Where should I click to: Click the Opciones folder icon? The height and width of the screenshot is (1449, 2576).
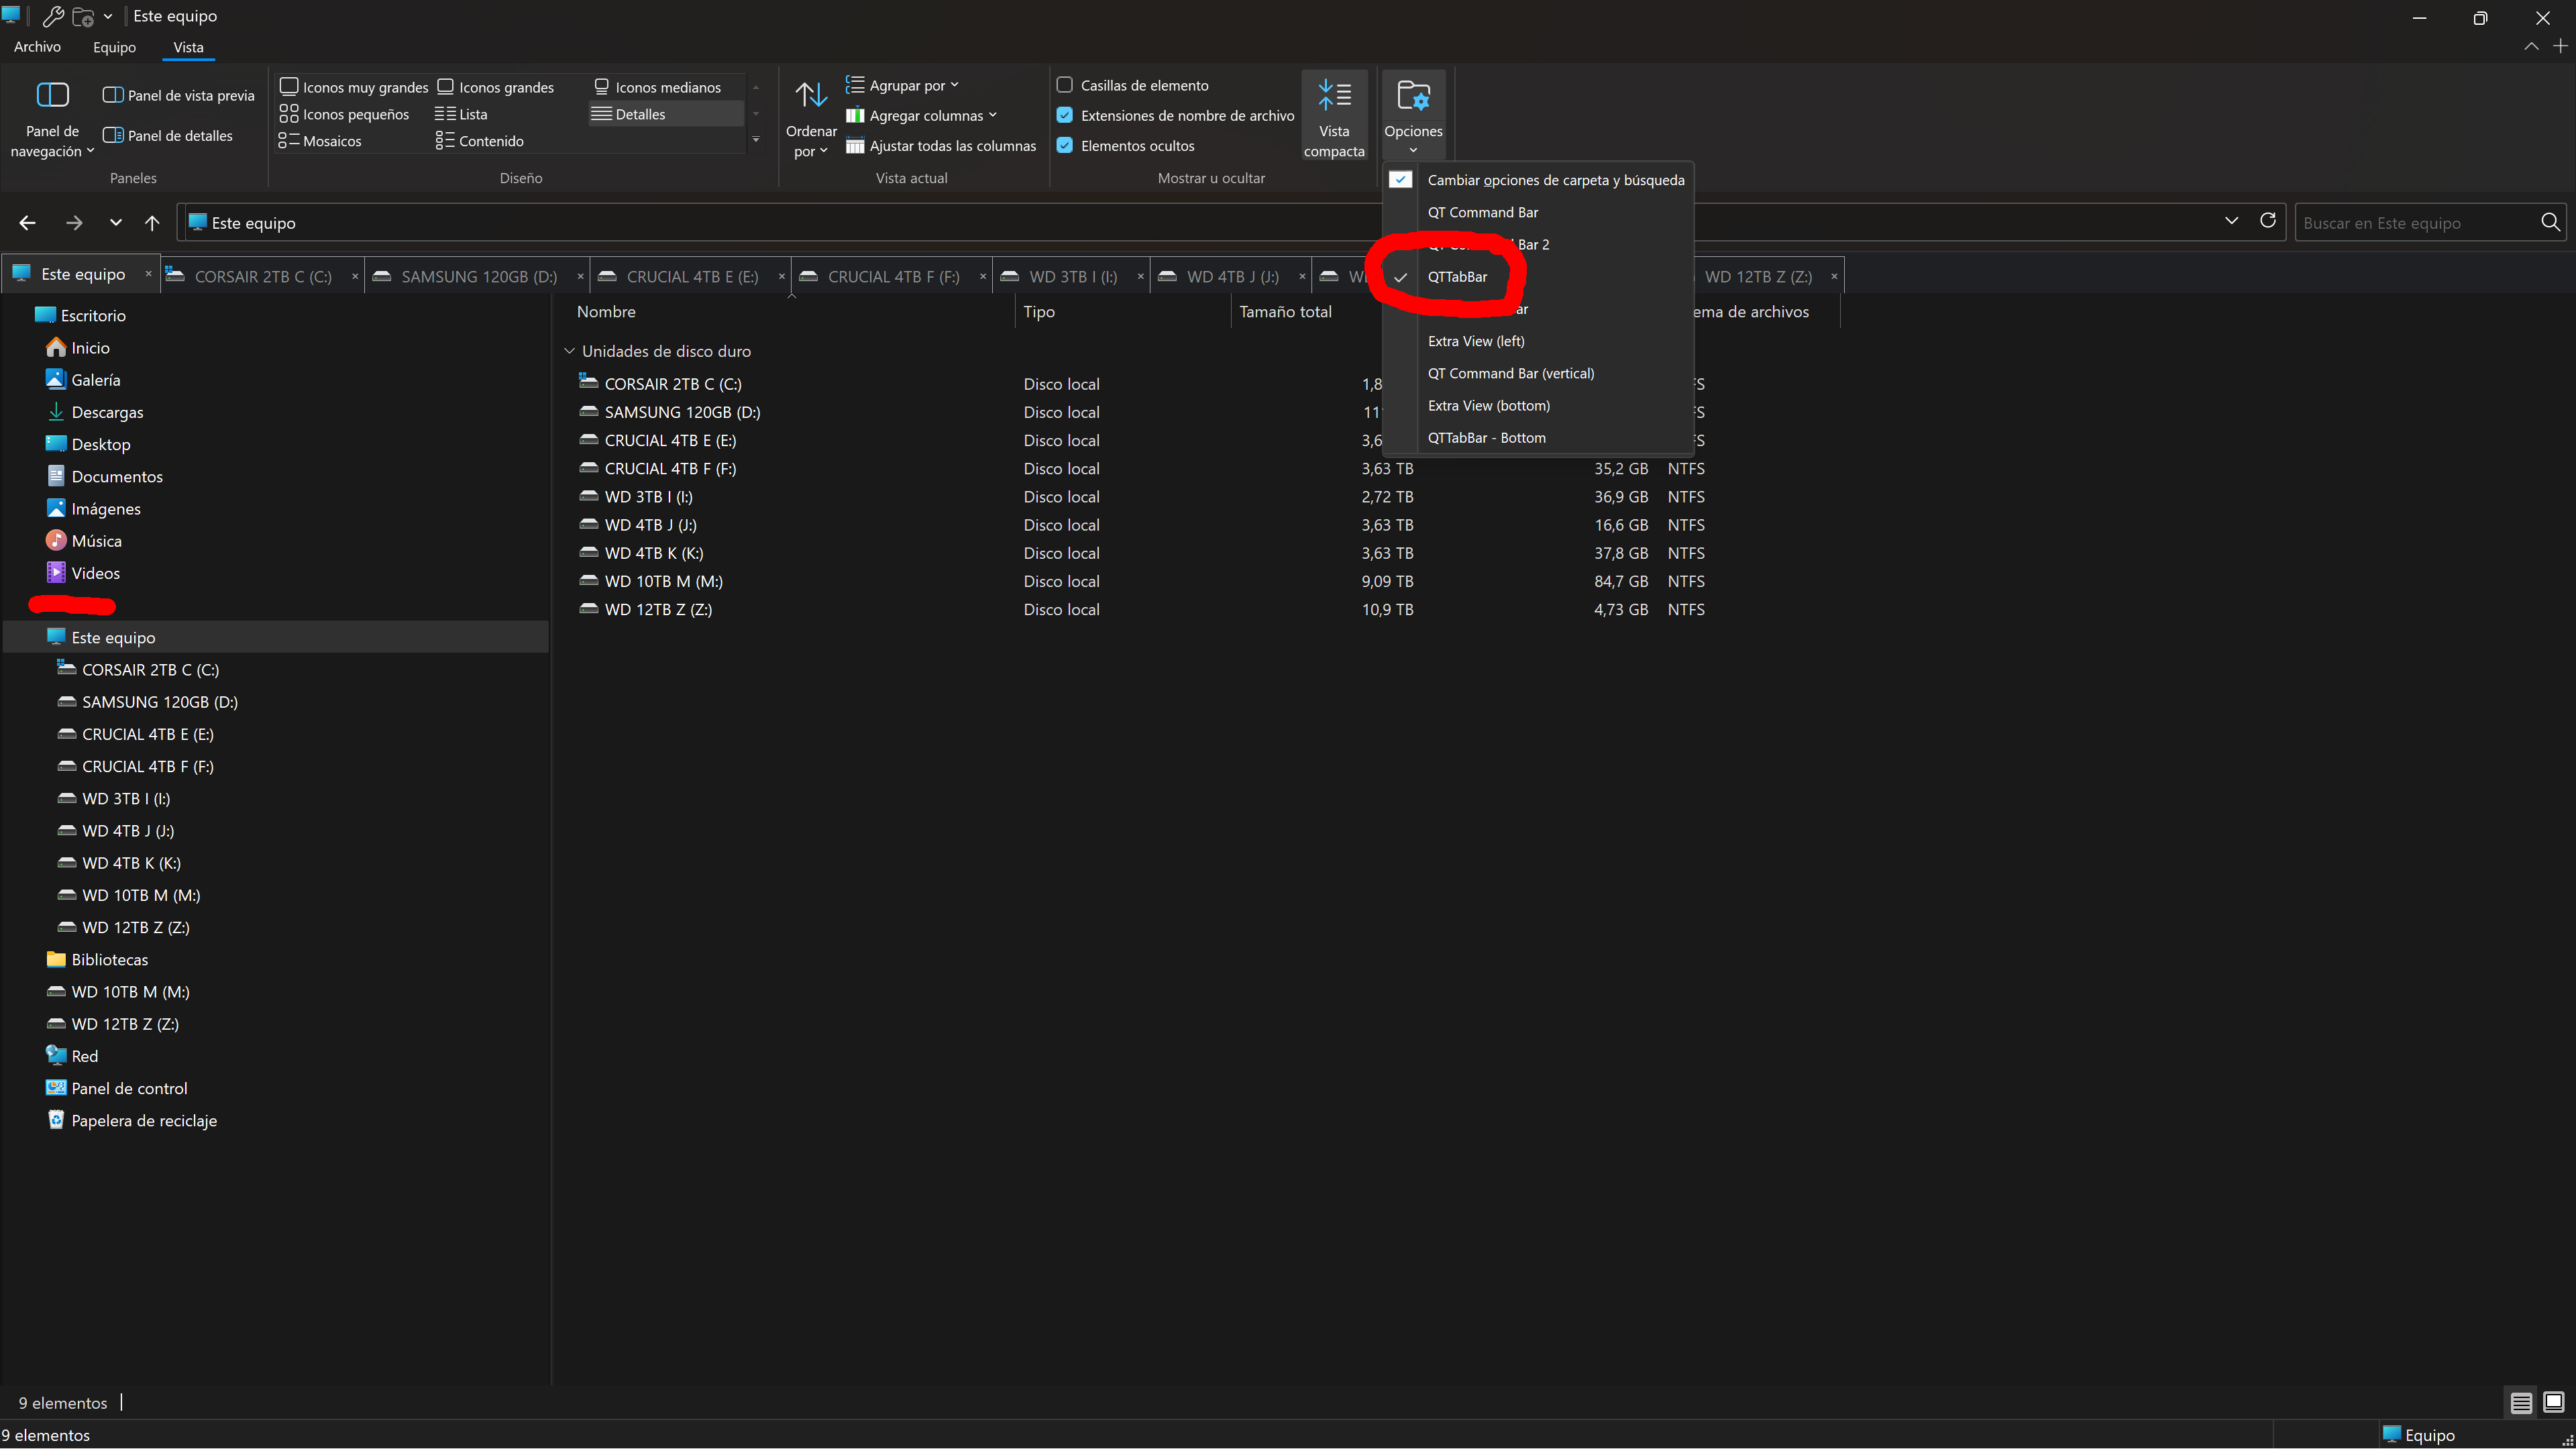click(x=1413, y=96)
